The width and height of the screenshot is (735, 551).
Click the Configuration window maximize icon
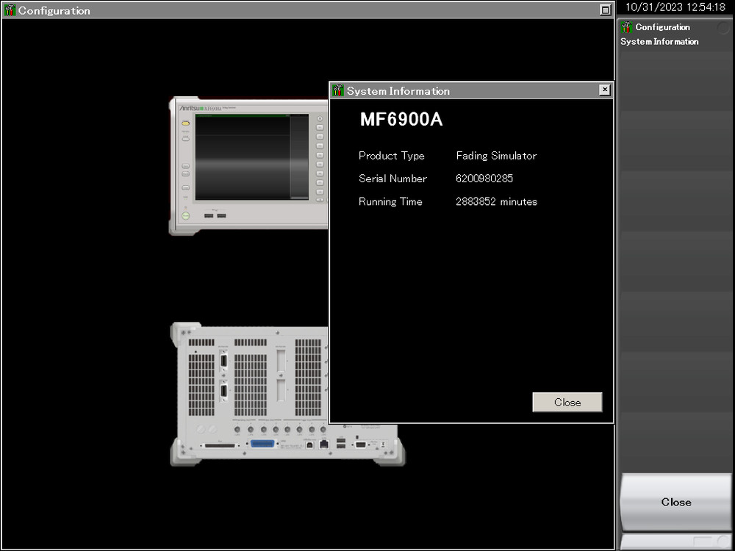[x=605, y=10]
